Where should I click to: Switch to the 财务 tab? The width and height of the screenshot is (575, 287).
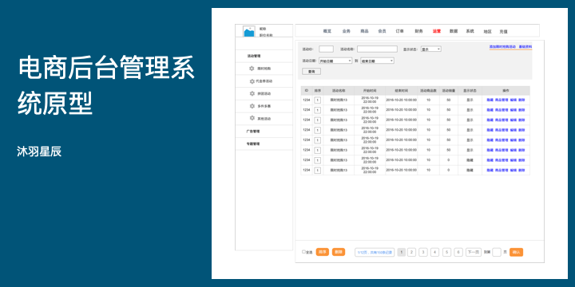pos(418,31)
